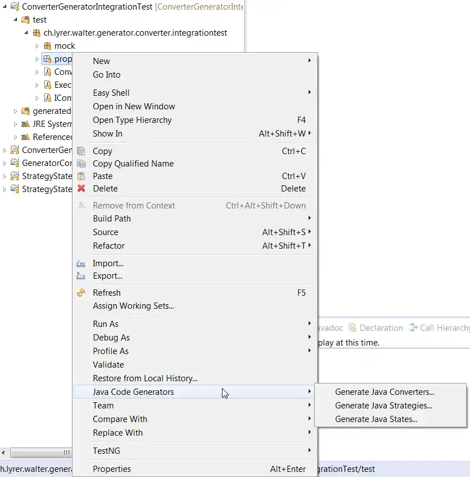Open the TestNG submenu
This screenshot has width=470, height=477.
pos(195,450)
